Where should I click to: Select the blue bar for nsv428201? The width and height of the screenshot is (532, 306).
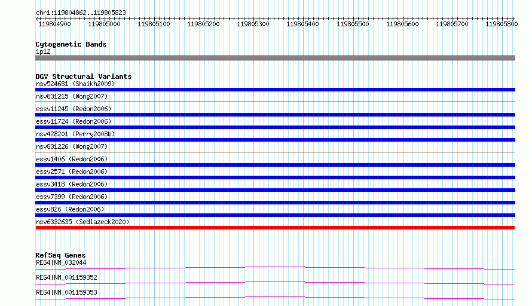(x=275, y=140)
